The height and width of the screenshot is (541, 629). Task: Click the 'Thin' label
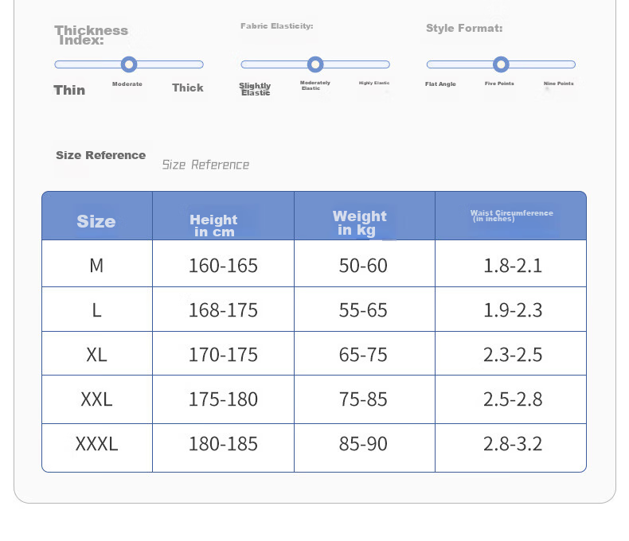69,90
